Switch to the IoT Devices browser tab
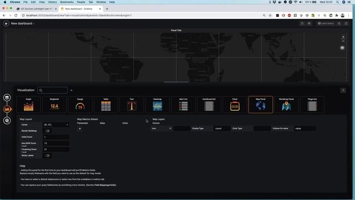 click(36, 9)
